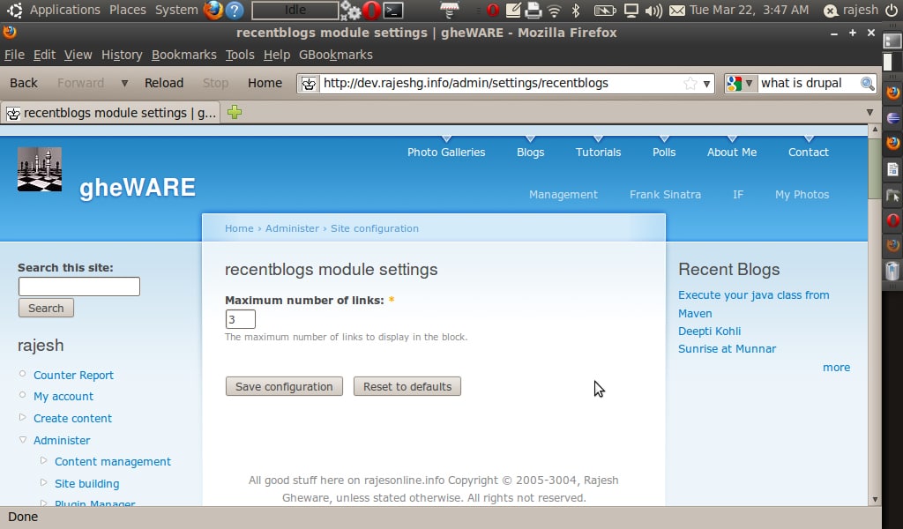List all tabs dropdown arrow

point(869,112)
